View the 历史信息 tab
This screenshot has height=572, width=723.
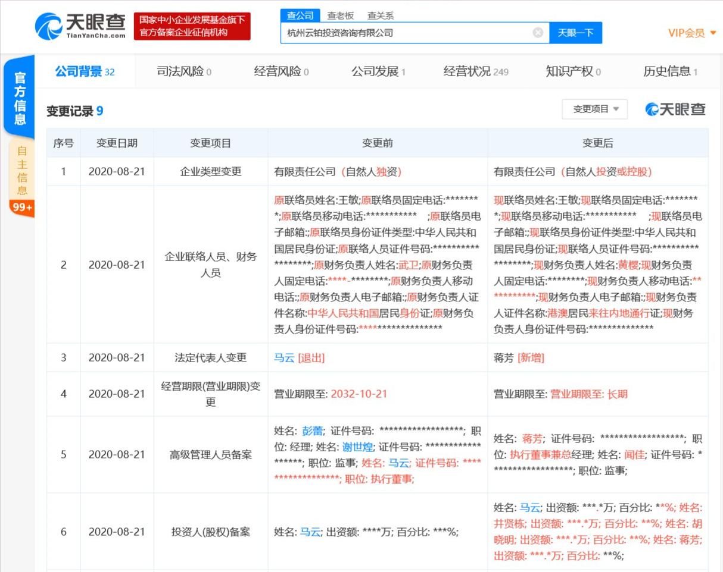click(670, 72)
